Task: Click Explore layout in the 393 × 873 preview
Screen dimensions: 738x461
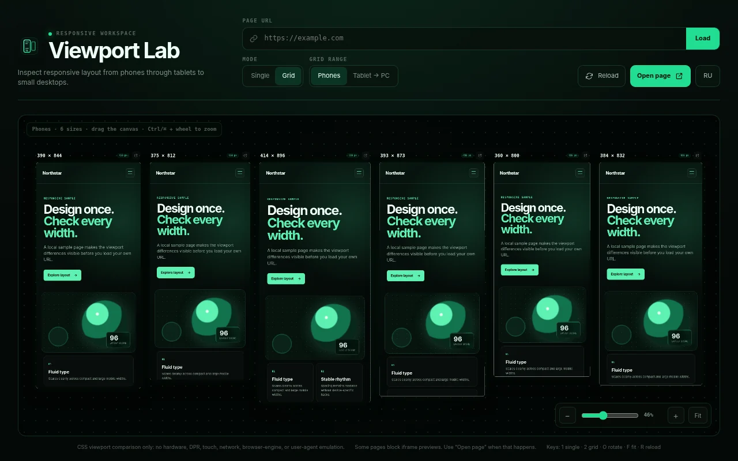Action: [405, 276]
